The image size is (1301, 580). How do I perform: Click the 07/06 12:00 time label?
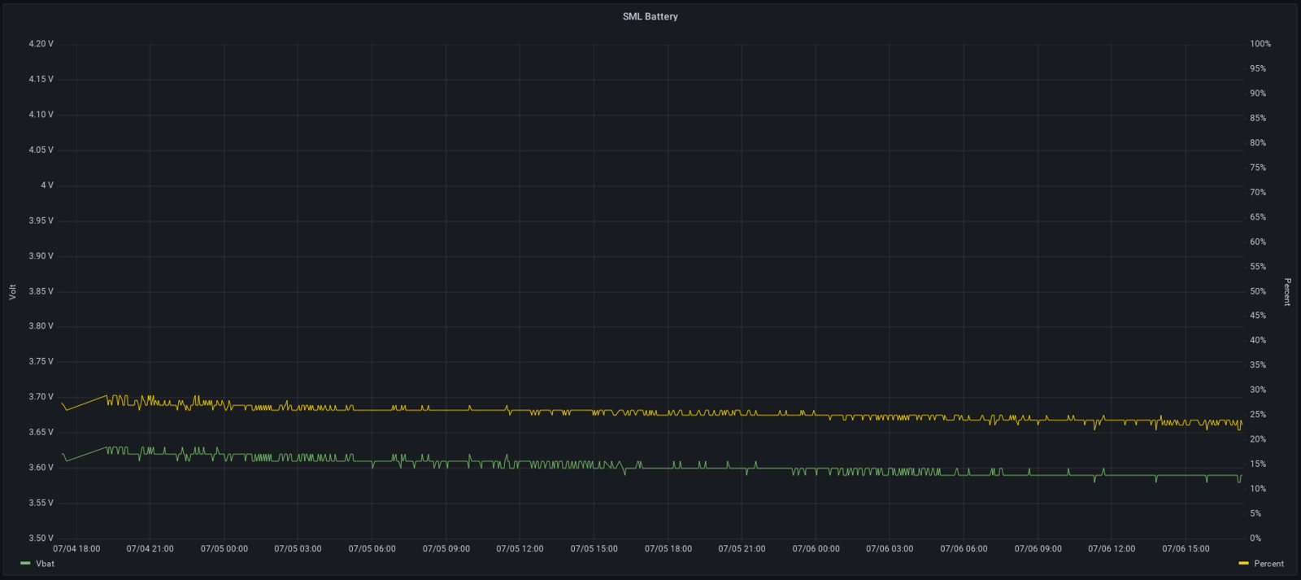coord(1112,549)
